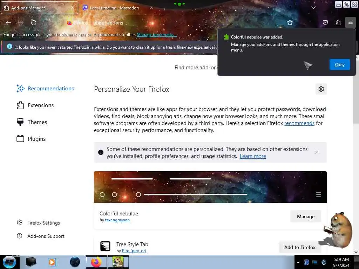Show hidden system tray icons
359x269 pixels.
298,262
